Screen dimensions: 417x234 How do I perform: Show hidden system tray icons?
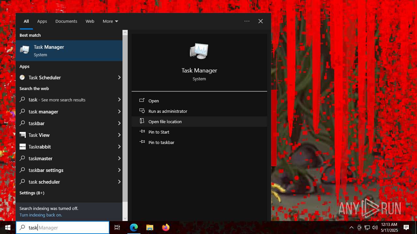tap(352, 227)
